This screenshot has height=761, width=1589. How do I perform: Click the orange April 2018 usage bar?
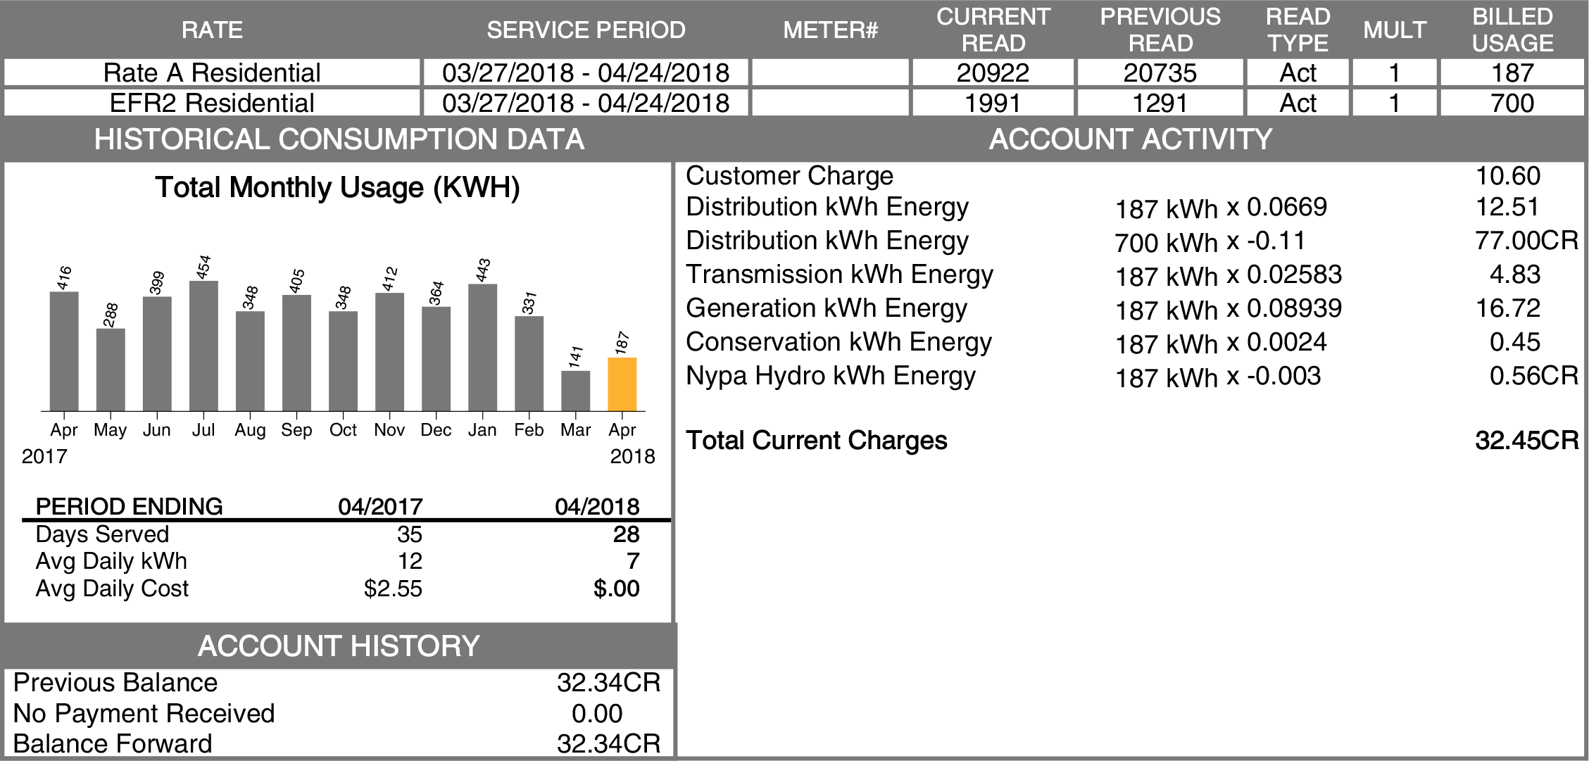622,384
